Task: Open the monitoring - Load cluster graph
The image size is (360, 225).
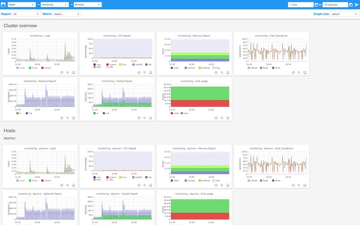Action: pyautogui.click(x=40, y=52)
